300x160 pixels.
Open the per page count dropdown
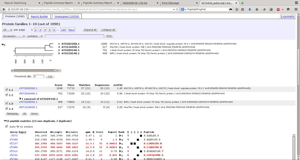click(x=7, y=30)
